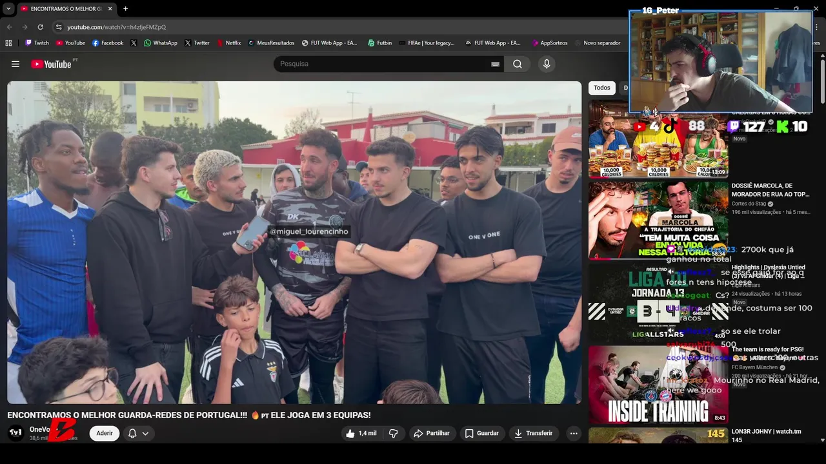
Task: Open FC Bayern München channel link
Action: [754, 367]
